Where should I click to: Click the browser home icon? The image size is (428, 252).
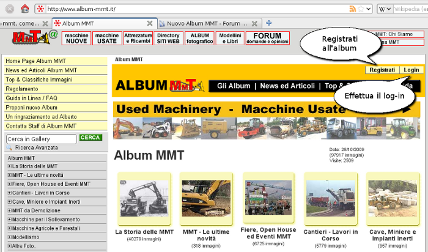pyautogui.click(x=24, y=9)
